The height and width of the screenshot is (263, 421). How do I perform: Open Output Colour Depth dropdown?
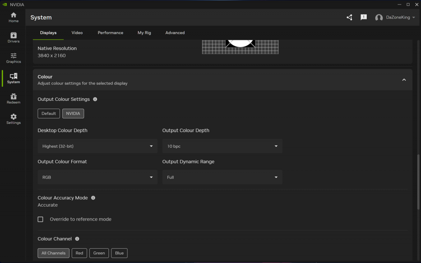[x=222, y=146]
